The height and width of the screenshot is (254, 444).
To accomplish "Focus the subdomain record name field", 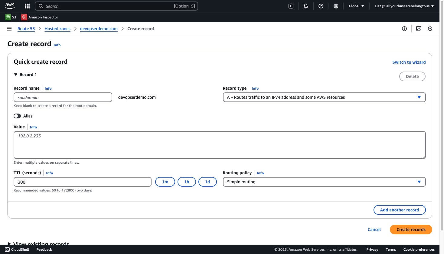I will click(x=63, y=97).
